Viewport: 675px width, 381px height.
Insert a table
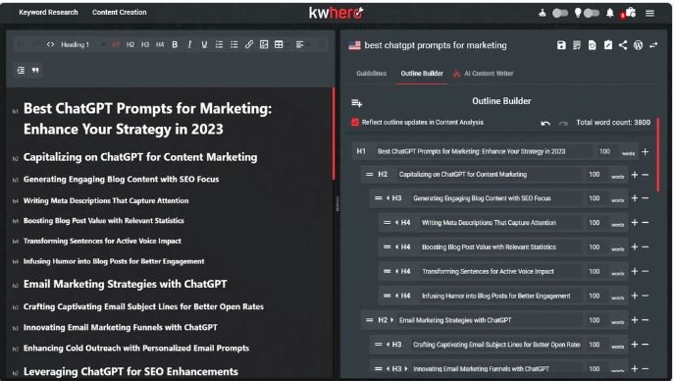tap(279, 44)
